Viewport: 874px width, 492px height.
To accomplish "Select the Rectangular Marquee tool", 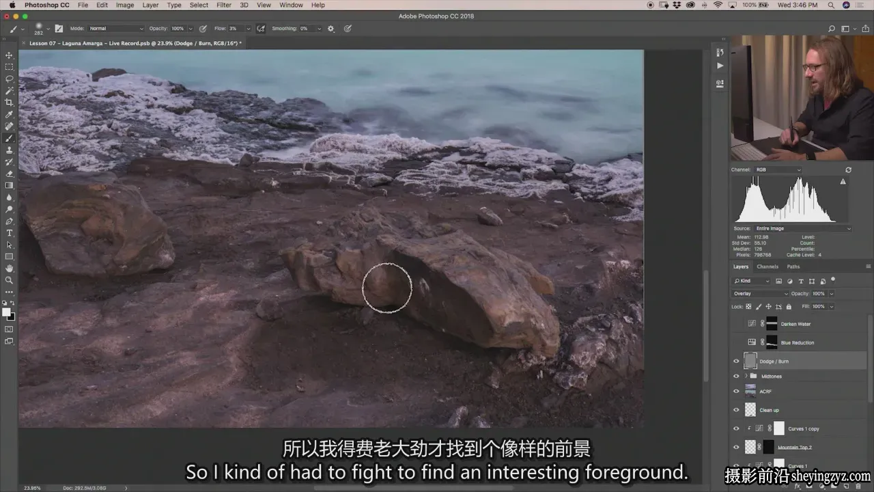I will pos(9,67).
